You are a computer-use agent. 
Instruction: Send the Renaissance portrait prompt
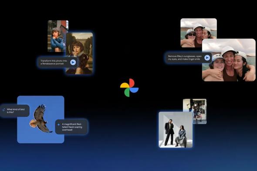click(73, 62)
